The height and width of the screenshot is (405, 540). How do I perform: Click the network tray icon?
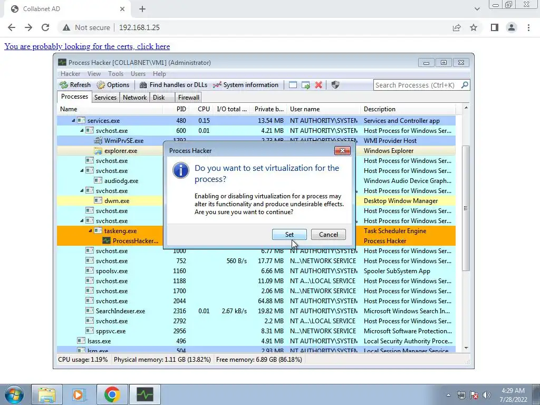tap(461, 396)
